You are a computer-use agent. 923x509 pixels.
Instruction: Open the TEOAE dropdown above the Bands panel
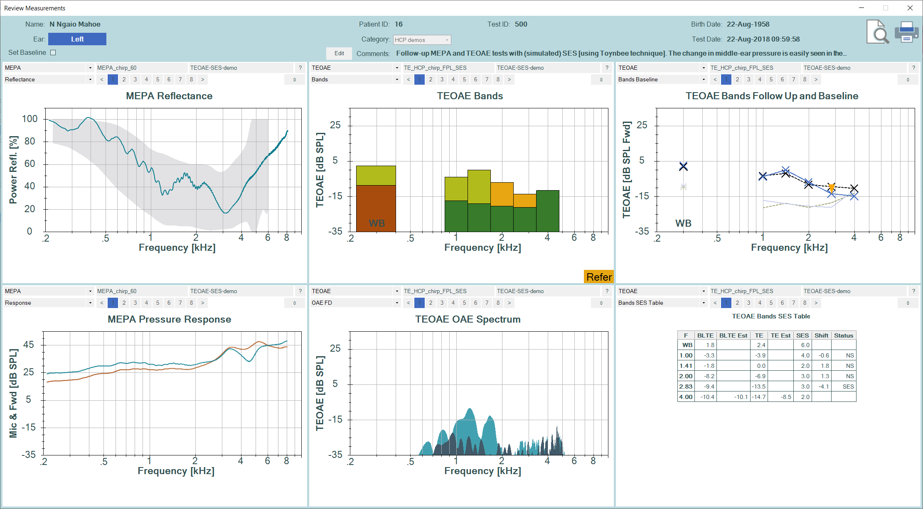tap(355, 68)
